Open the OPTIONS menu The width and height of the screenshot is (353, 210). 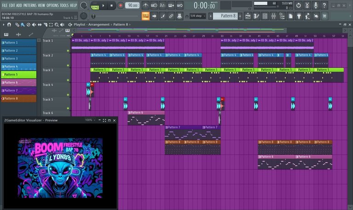[x=52, y=5]
